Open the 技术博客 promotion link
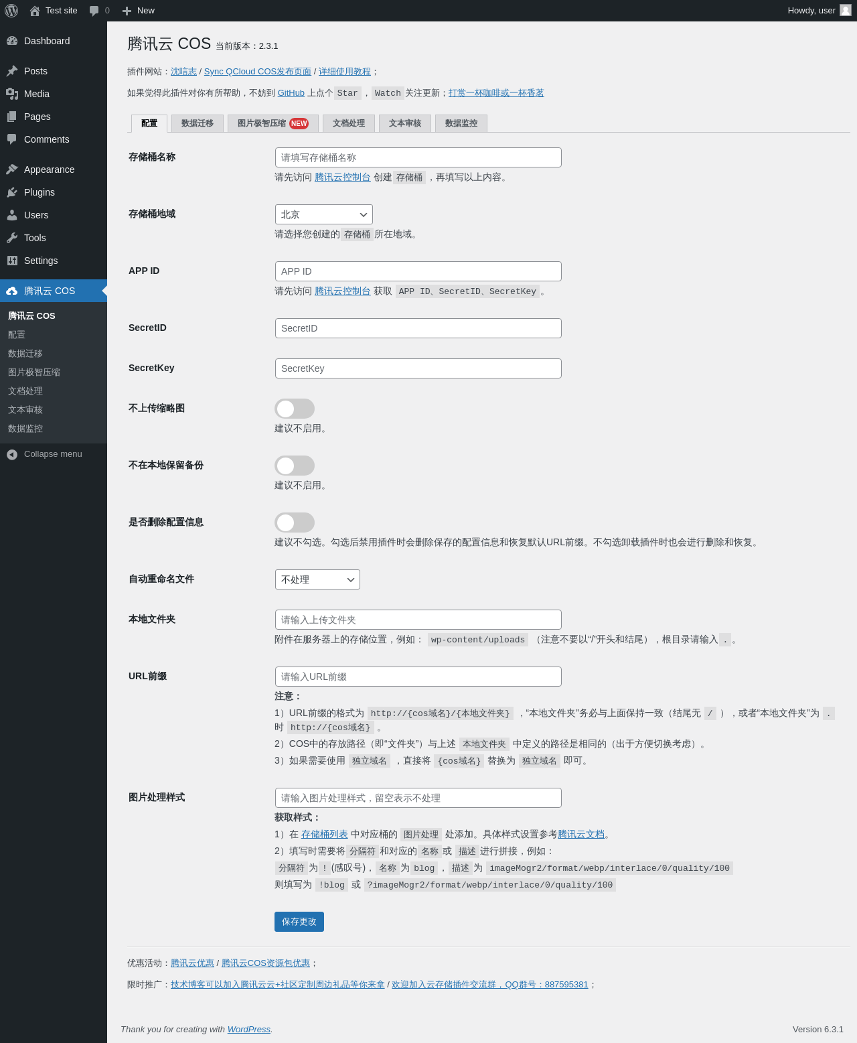 point(278,985)
